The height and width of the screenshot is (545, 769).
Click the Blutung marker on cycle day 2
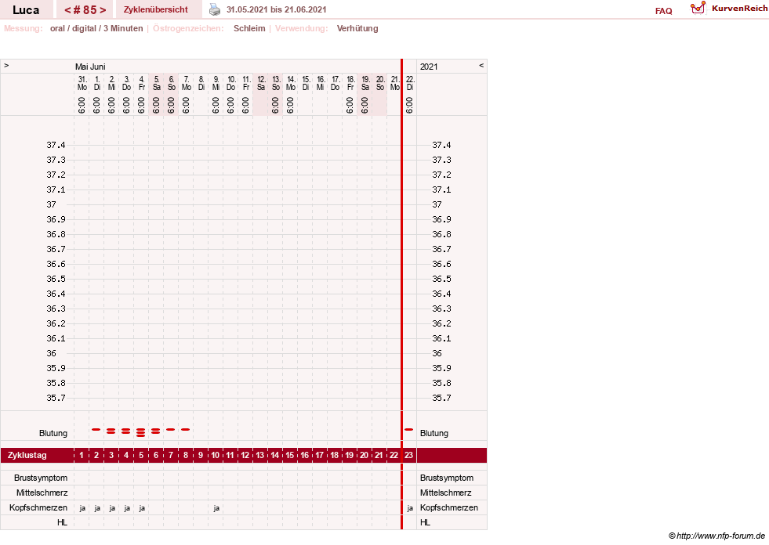click(96, 429)
